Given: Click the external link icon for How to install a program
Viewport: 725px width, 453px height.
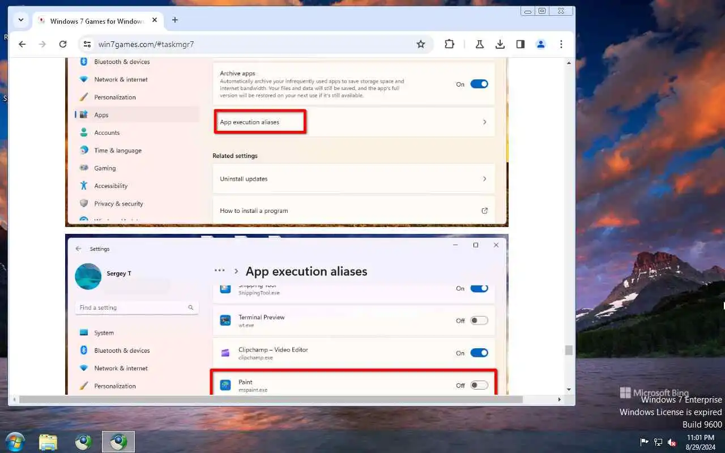Looking at the screenshot, I should click(x=484, y=211).
